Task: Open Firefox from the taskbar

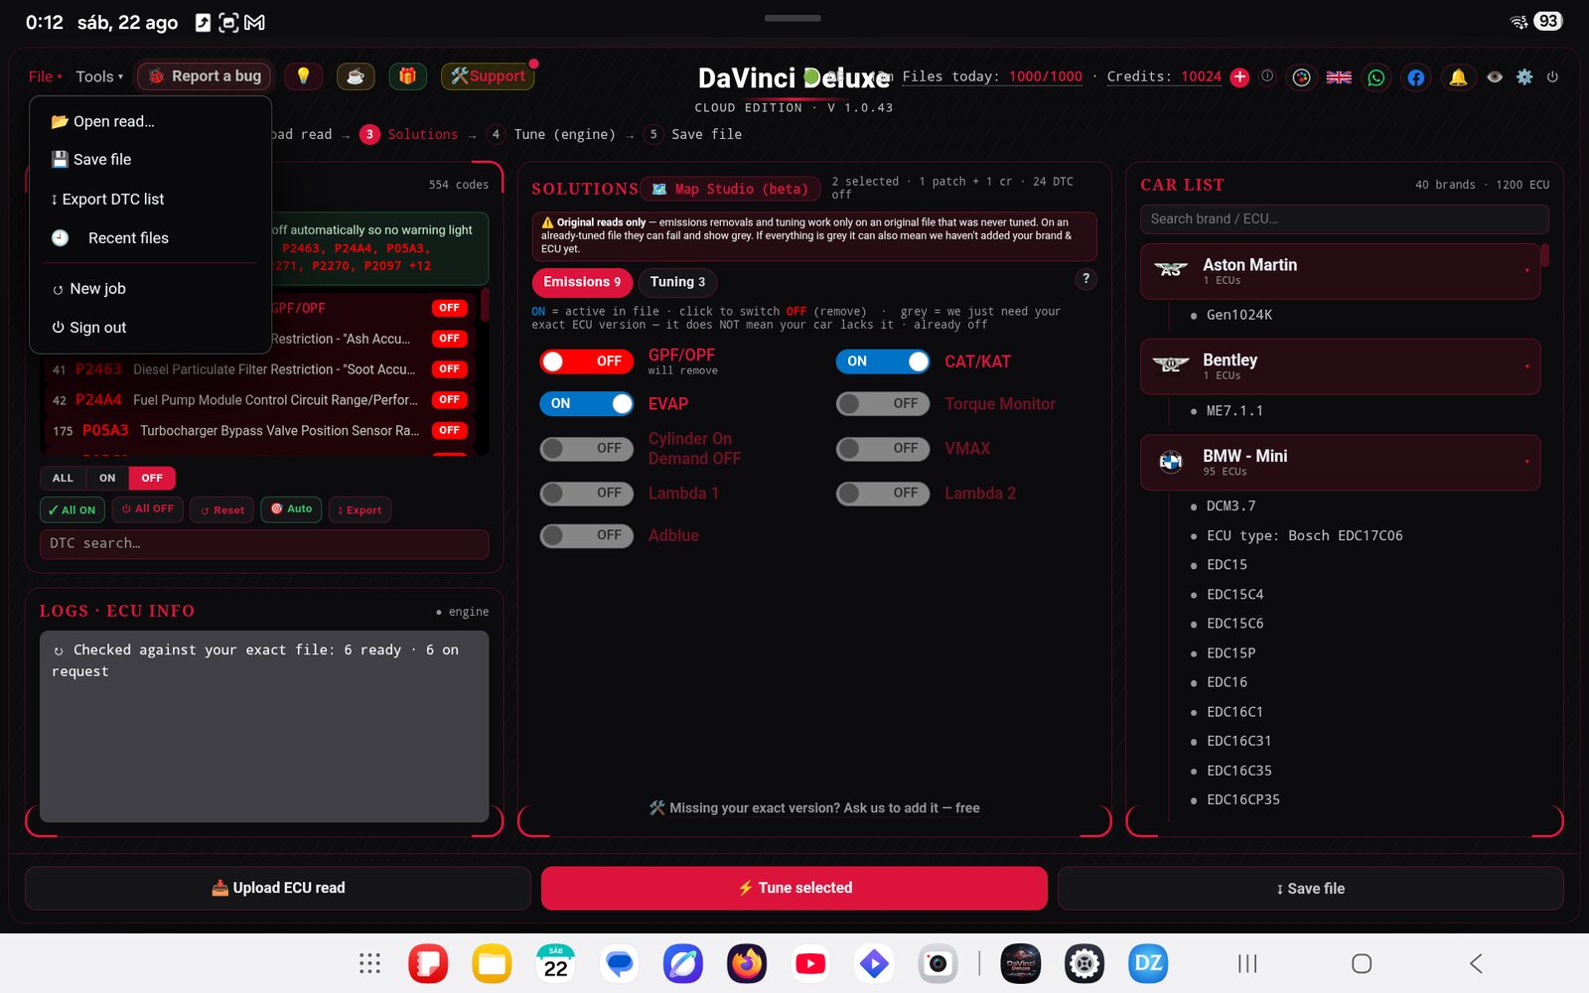Action: [747, 963]
